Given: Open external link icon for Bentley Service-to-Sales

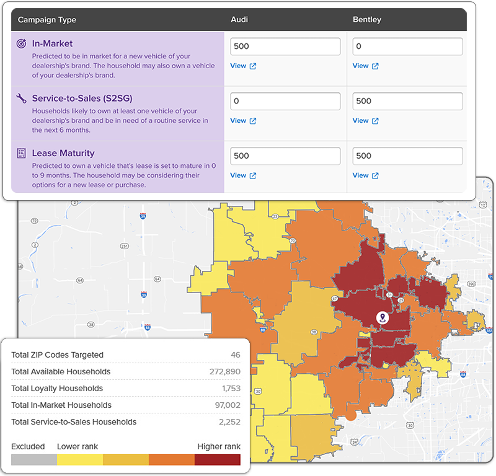Looking at the screenshot, I should tap(375, 121).
